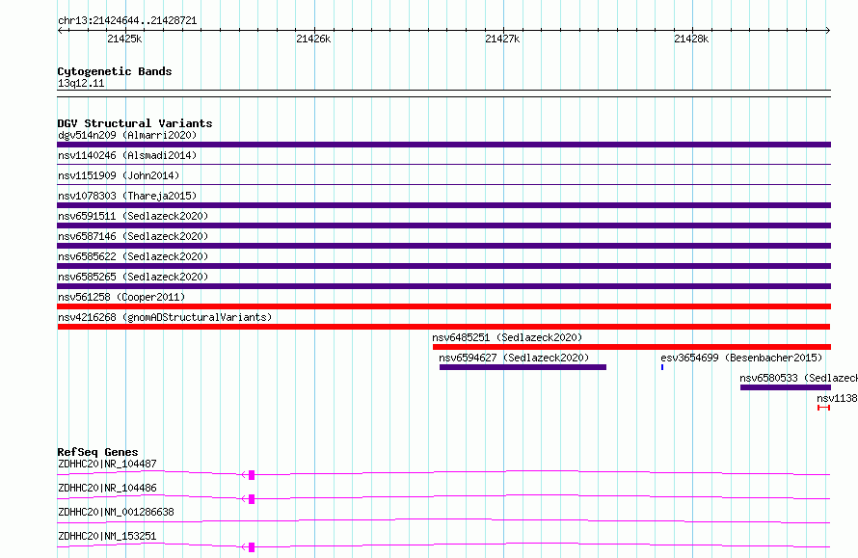
Task: Click the 21427k ruler label
Action: coord(502,39)
